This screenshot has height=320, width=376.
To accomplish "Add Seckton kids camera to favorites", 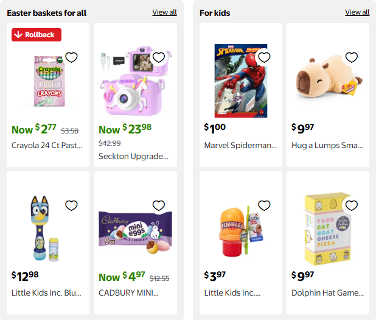I will (159, 58).
